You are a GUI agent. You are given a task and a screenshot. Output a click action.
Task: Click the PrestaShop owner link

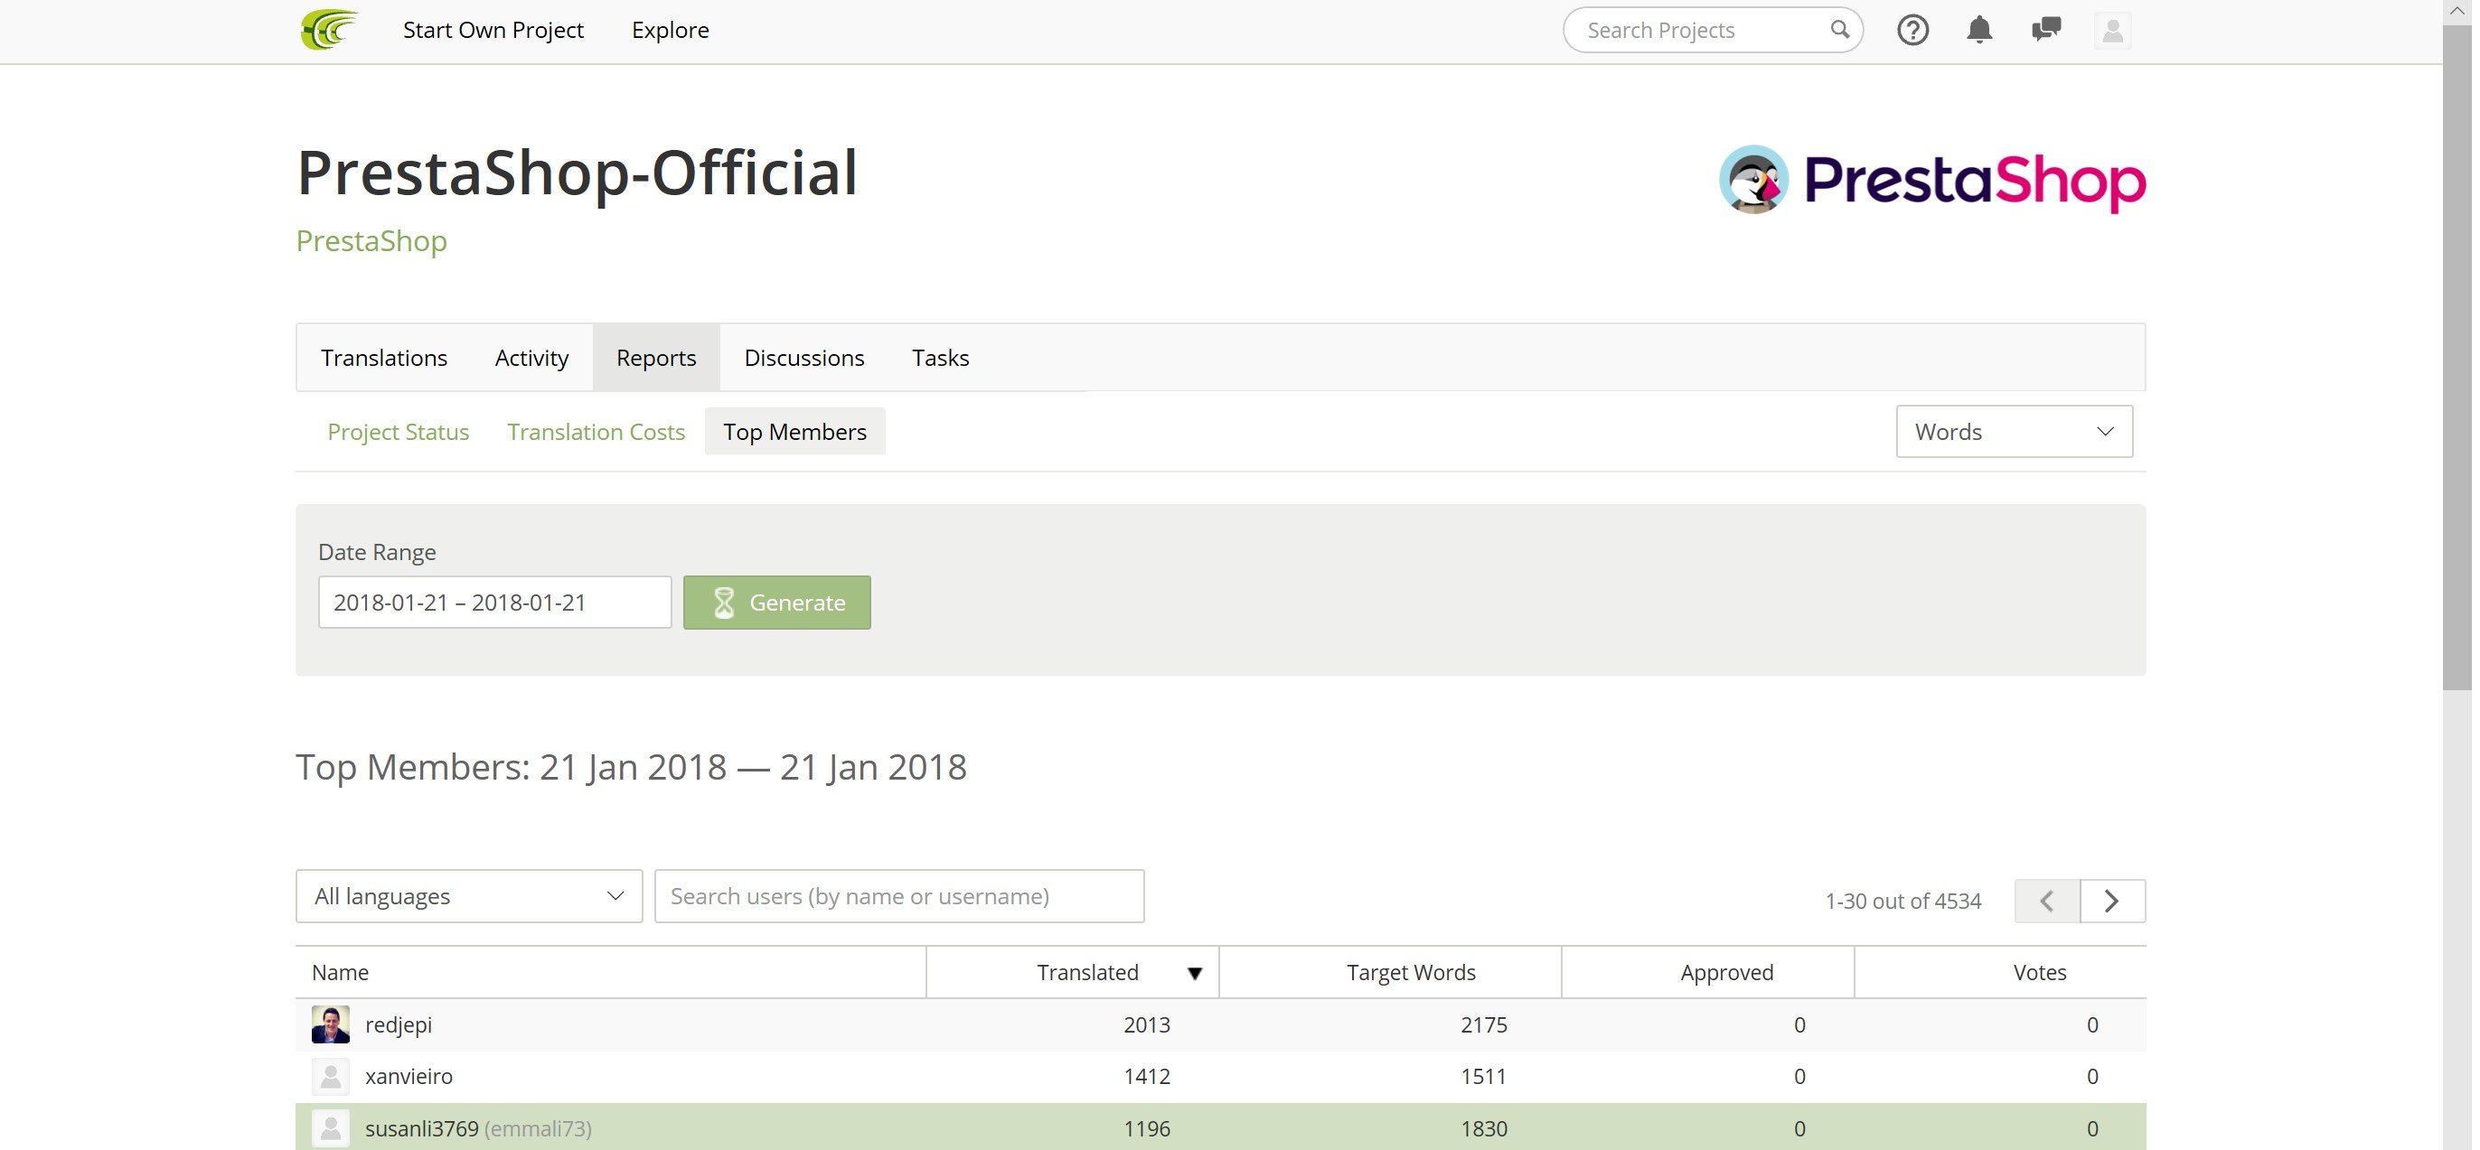[x=371, y=240]
